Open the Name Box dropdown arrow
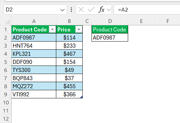 62,10
